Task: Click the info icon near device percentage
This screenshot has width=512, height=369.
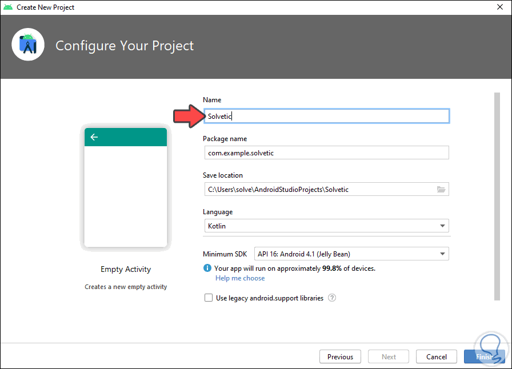Action: (x=207, y=268)
